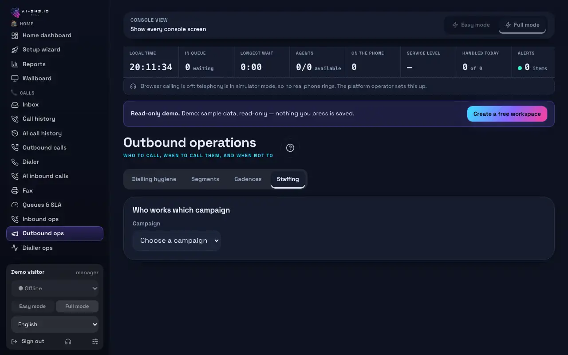Click Create a free workspace button
Image resolution: width=568 pixels, height=355 pixels.
[x=507, y=114]
